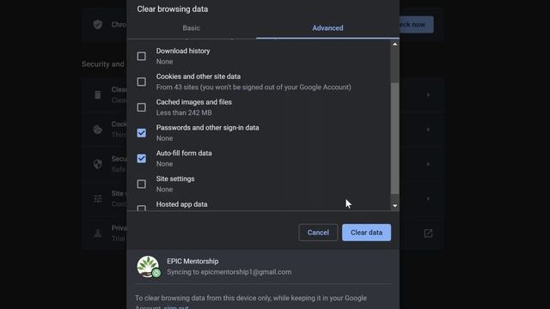Enable Cookies and other site data checkbox
This screenshot has height=309, width=550.
[141, 82]
